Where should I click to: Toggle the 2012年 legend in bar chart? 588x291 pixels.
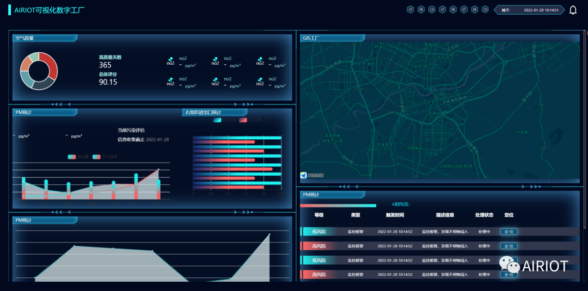point(249,120)
